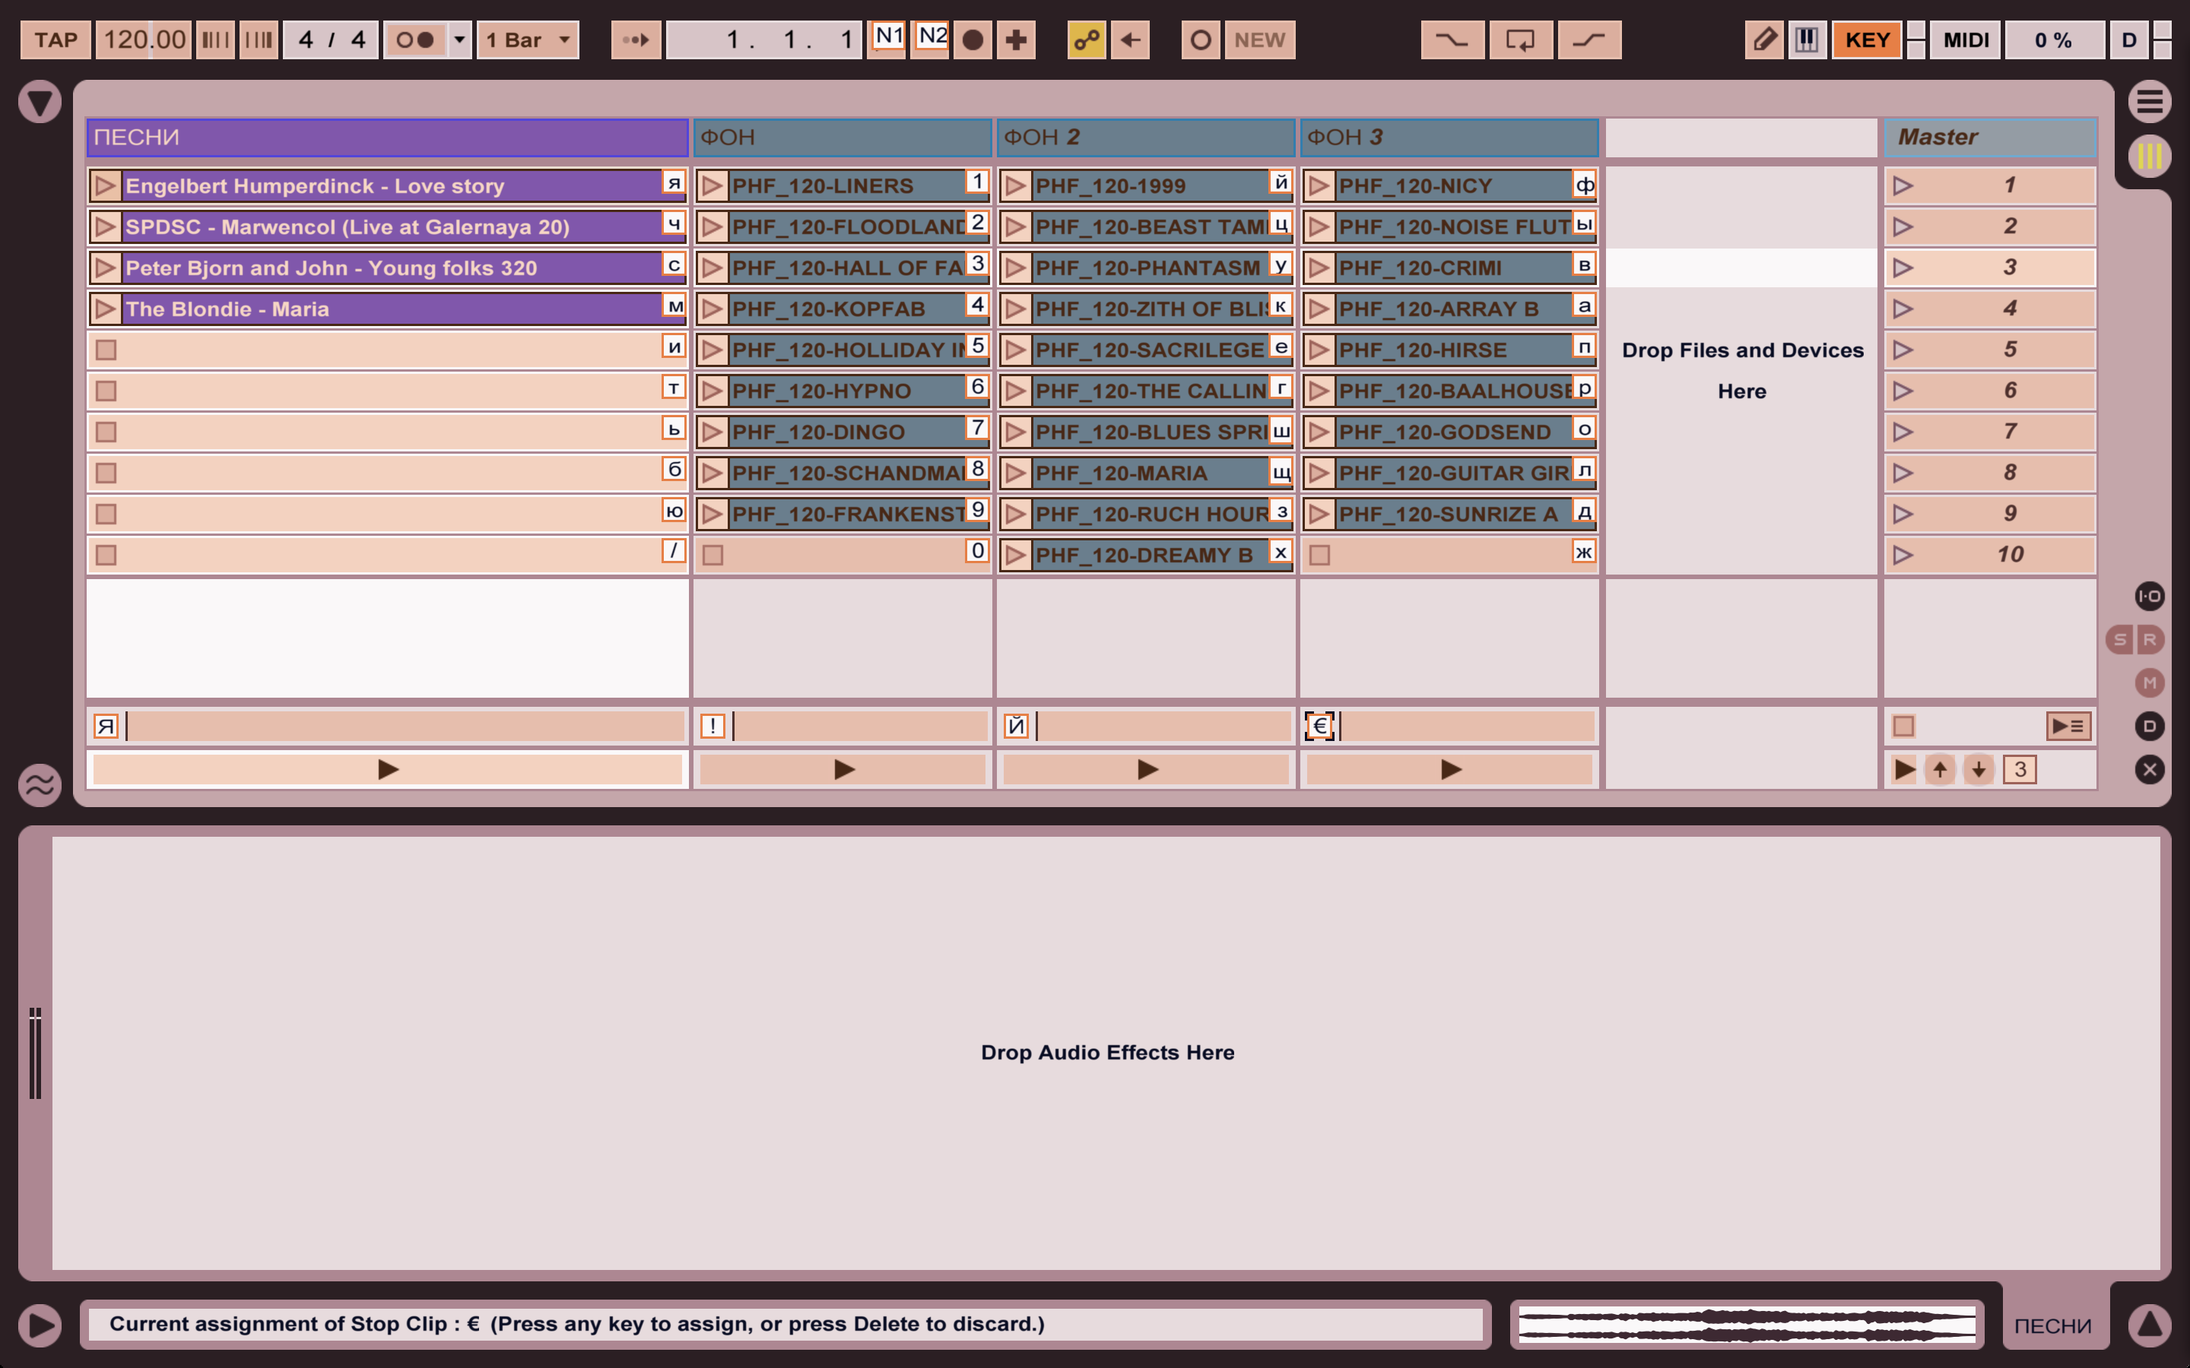Open the 1 Bar quantization menu
This screenshot has width=2190, height=1368.
(x=528, y=40)
